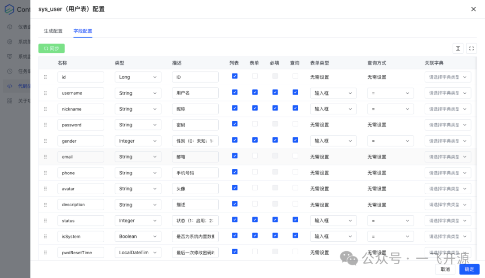Enter fullscreen using the expand icon
The height and width of the screenshot is (278, 485).
[x=471, y=48]
